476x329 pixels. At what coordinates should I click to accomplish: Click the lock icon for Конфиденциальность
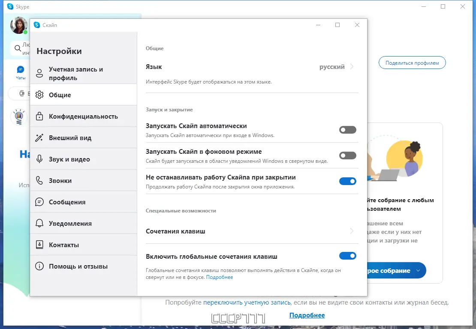39,116
